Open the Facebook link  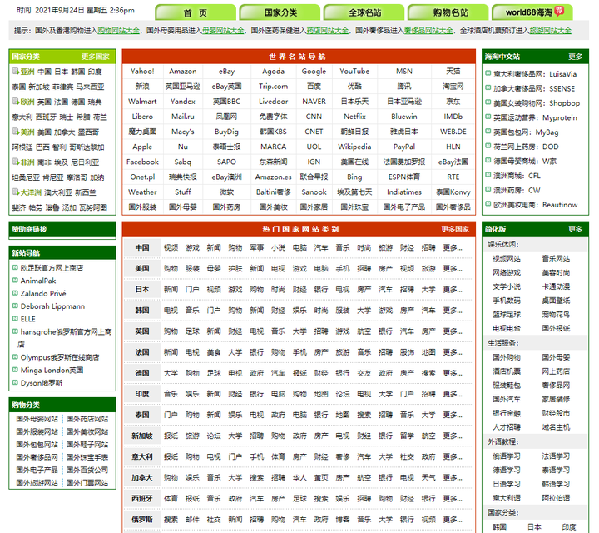coord(142,162)
